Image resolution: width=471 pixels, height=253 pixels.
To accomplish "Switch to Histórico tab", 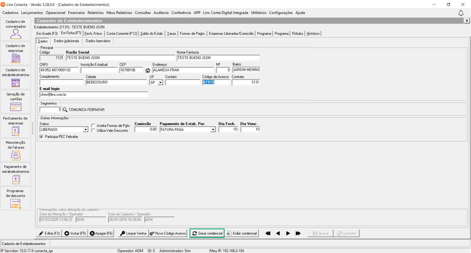I will (x=313, y=34).
